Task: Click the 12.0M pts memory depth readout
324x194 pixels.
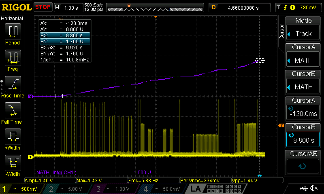Action: [93, 9]
